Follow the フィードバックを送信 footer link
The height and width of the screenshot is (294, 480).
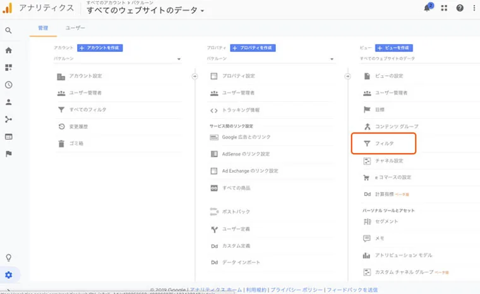tap(352, 290)
